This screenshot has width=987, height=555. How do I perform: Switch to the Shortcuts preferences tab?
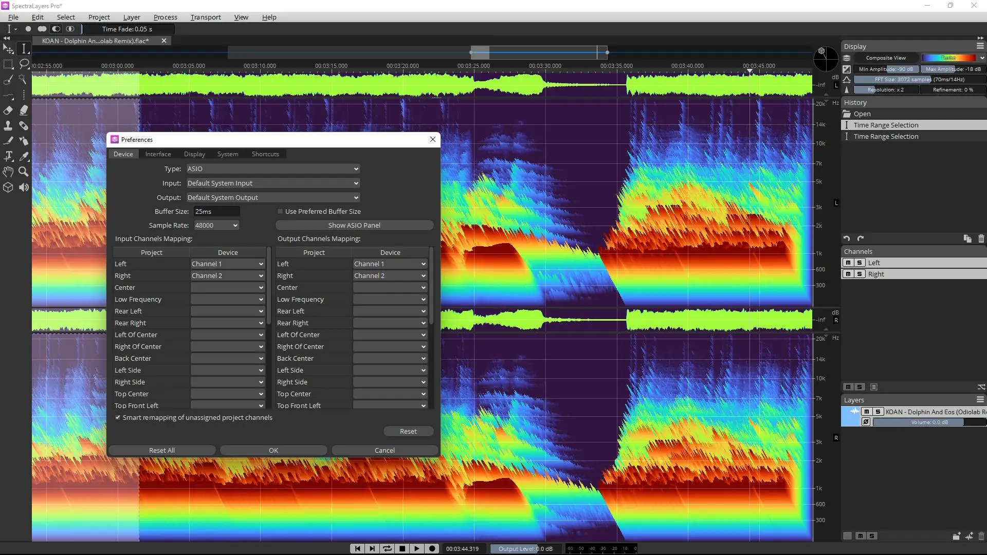265,154
